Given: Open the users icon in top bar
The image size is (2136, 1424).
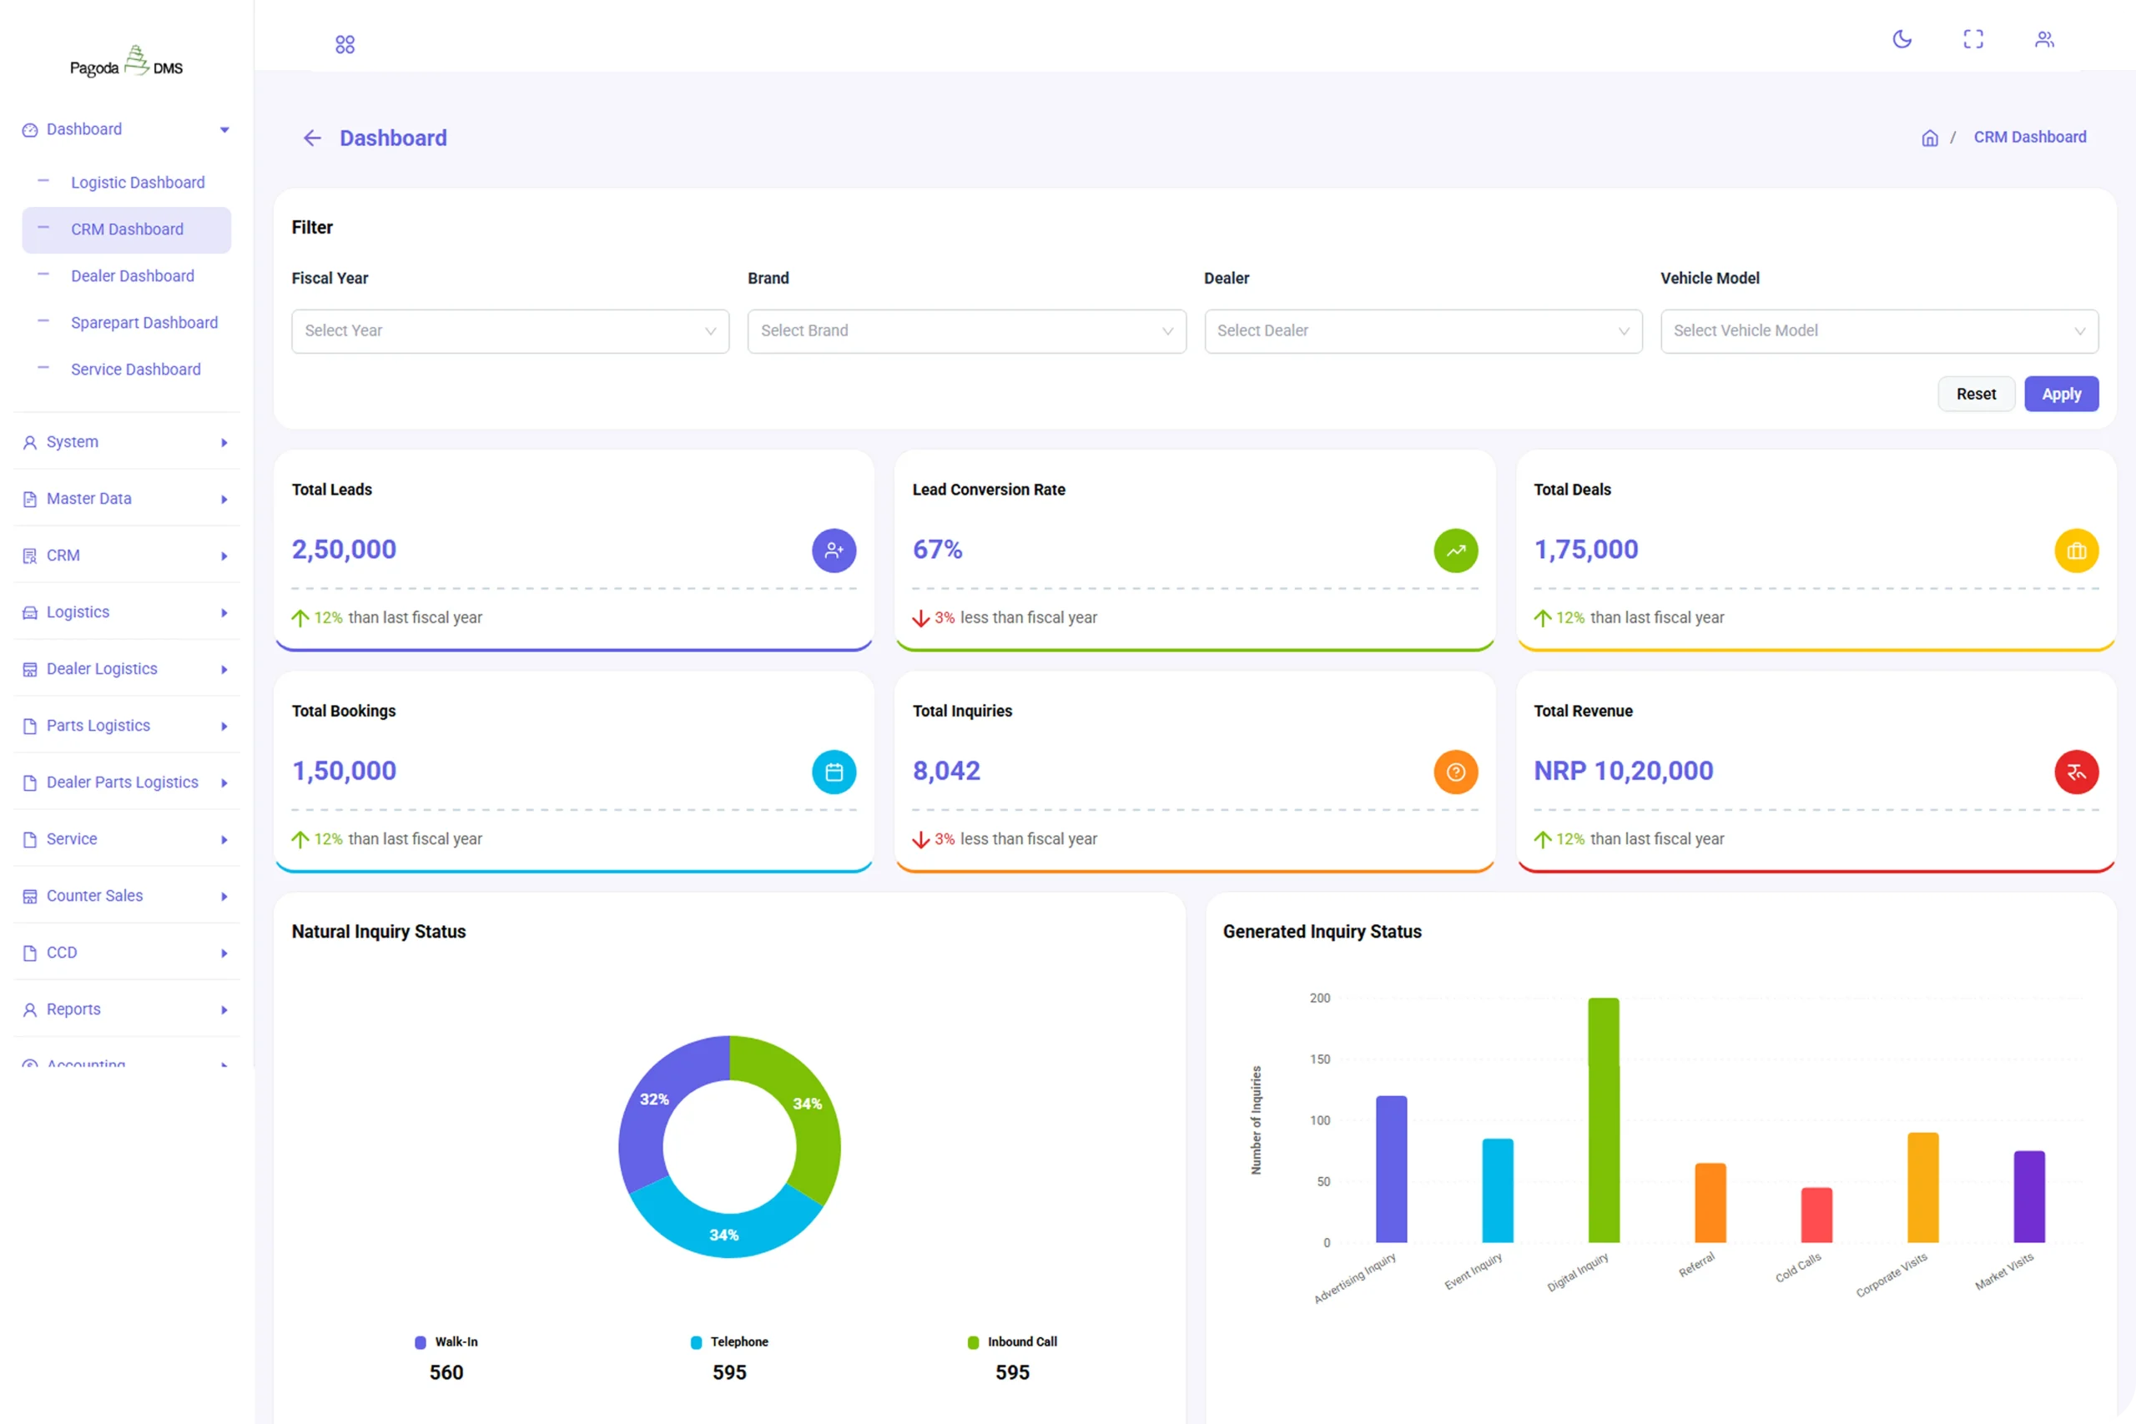Looking at the screenshot, I should (2044, 39).
